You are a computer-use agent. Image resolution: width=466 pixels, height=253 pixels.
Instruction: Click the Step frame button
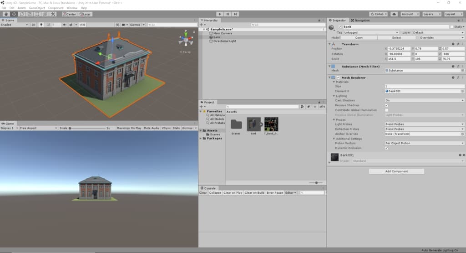point(236,14)
